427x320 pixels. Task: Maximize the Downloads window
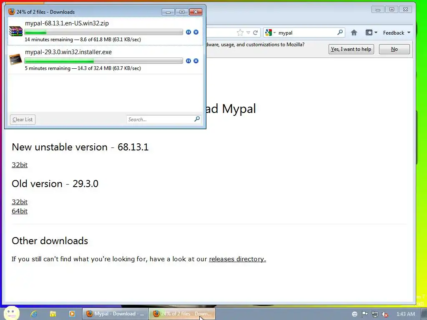coord(182,12)
